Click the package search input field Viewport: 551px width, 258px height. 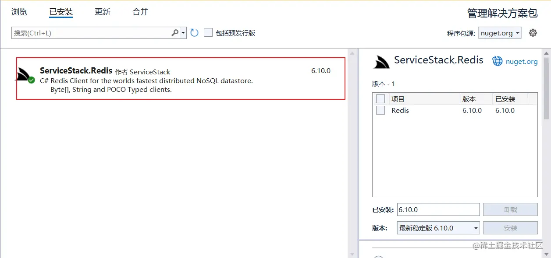pyautogui.click(x=91, y=33)
